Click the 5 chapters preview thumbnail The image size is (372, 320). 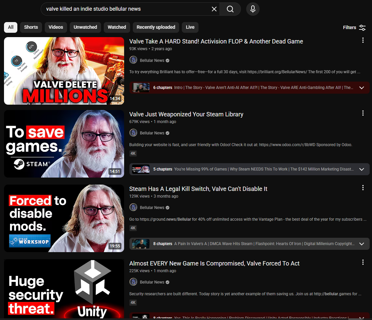[x=141, y=169]
